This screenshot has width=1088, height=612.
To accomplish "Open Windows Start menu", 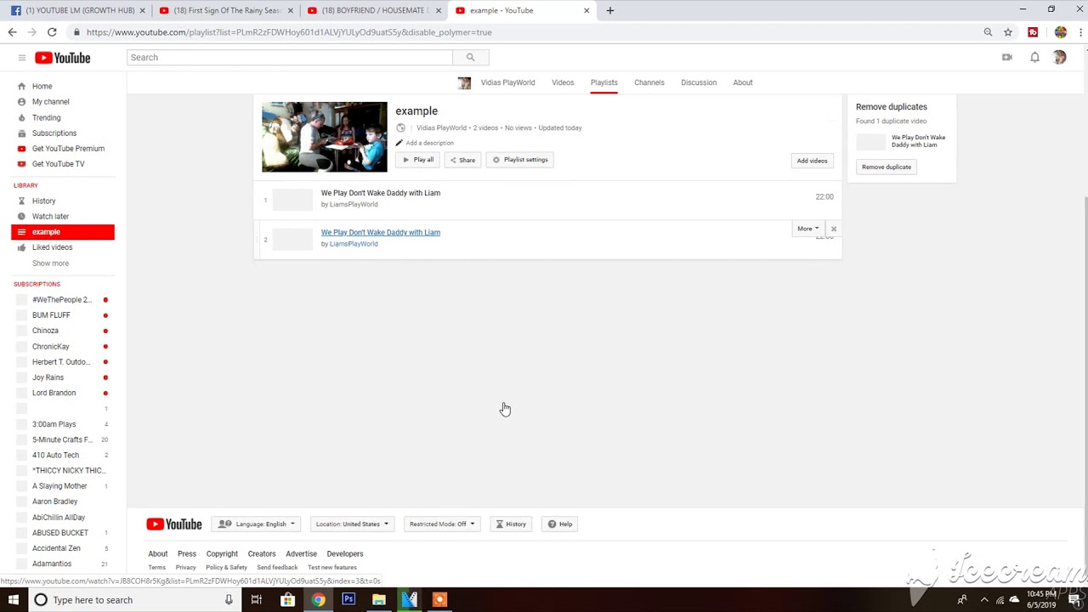I will pyautogui.click(x=13, y=600).
